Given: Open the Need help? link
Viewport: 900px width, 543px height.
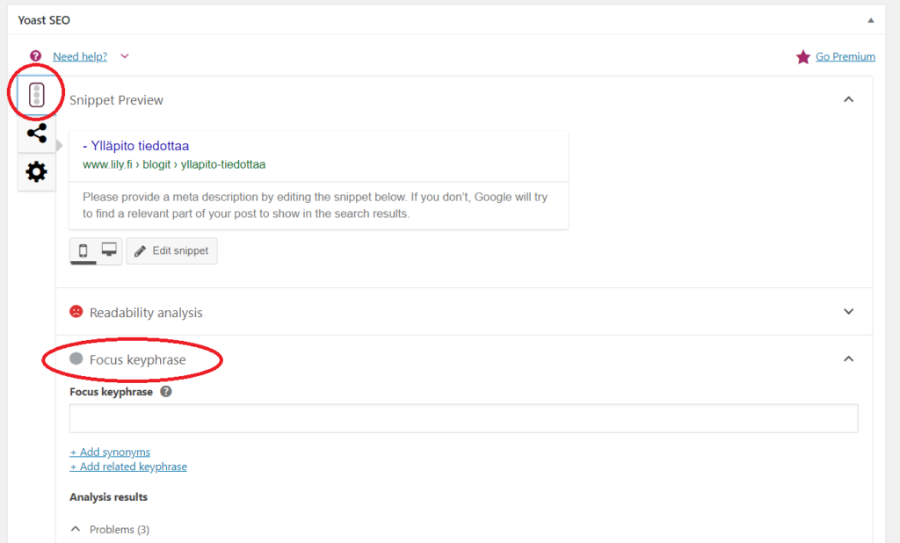Looking at the screenshot, I should 80,56.
